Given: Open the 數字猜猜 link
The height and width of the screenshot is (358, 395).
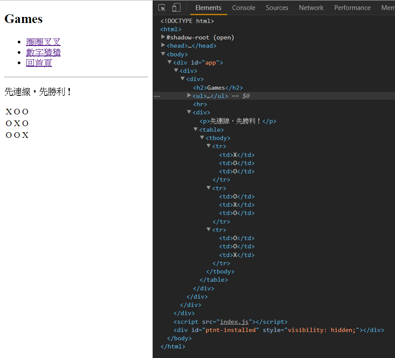Looking at the screenshot, I should click(x=43, y=52).
